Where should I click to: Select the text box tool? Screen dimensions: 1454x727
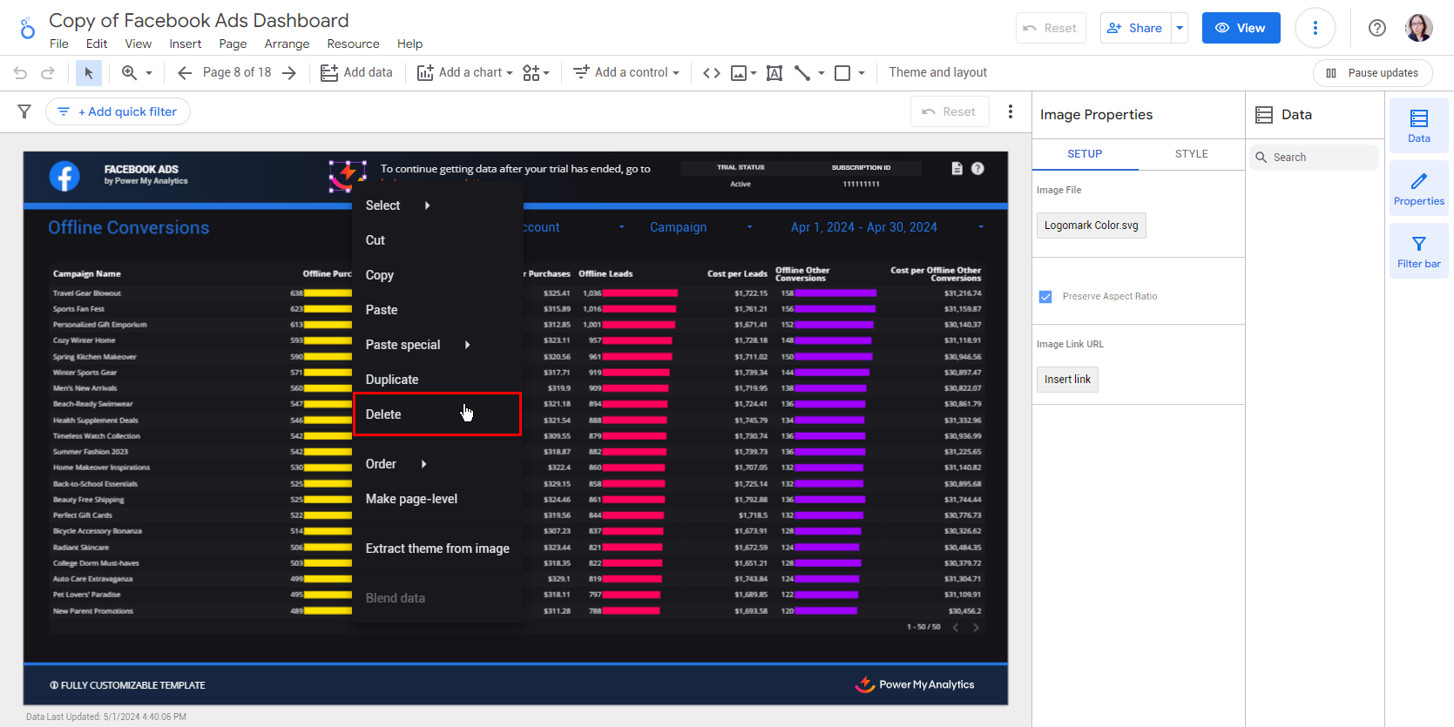pos(774,73)
